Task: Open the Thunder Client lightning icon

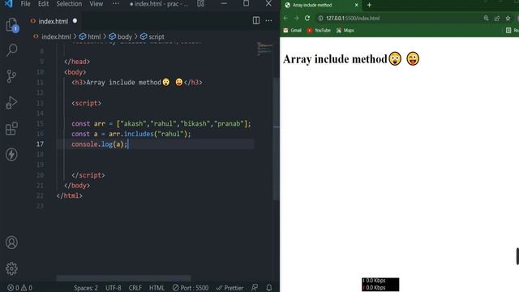Action: coord(11,154)
